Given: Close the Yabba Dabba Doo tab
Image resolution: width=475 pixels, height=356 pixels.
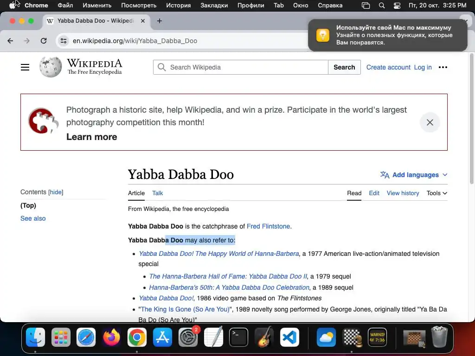Looking at the screenshot, I should pyautogui.click(x=143, y=21).
